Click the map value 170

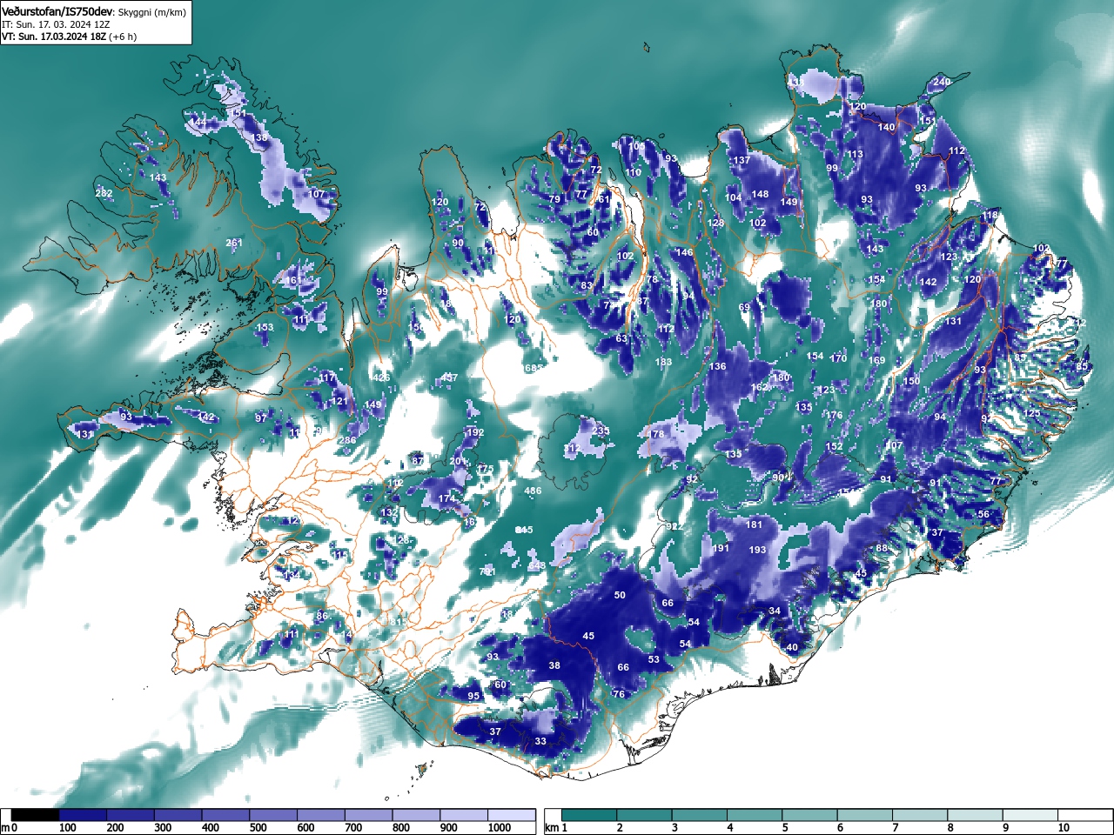pyautogui.click(x=838, y=359)
